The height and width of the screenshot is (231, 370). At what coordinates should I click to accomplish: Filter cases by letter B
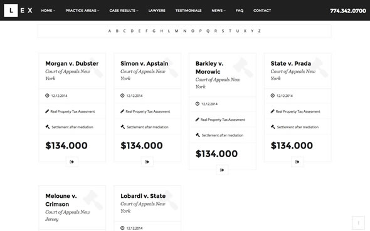(117, 31)
